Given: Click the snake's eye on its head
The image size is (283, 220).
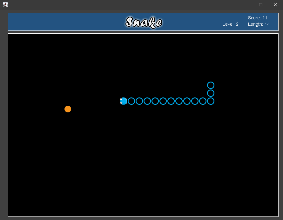Looking at the screenshot, I should (121, 99).
